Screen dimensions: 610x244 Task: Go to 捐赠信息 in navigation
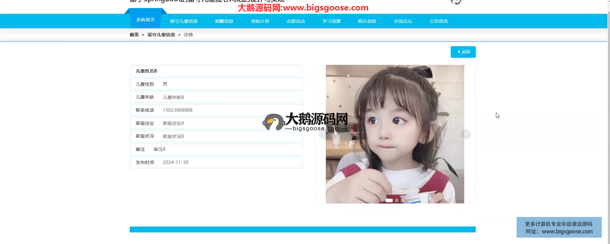(224, 21)
